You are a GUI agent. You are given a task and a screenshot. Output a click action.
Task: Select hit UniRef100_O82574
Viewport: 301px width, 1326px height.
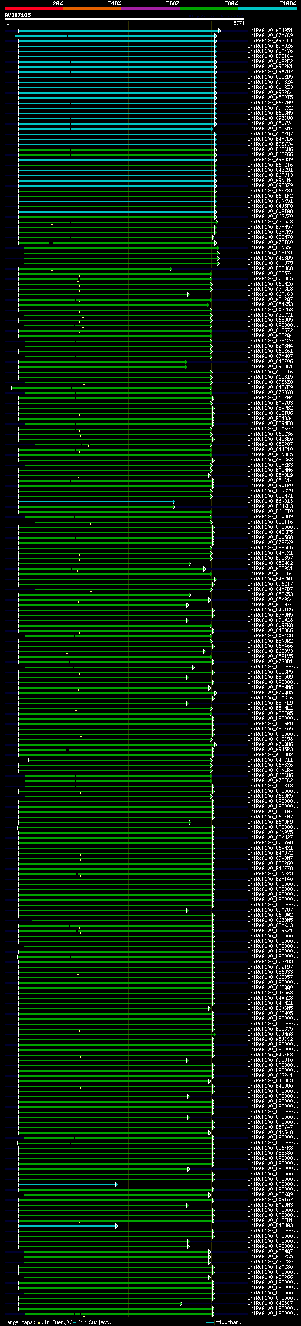tap(270, 273)
